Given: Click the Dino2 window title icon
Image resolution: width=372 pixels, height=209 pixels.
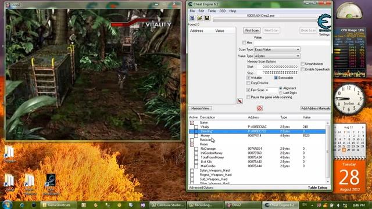Looking at the screenshot, I should pos(8,5).
